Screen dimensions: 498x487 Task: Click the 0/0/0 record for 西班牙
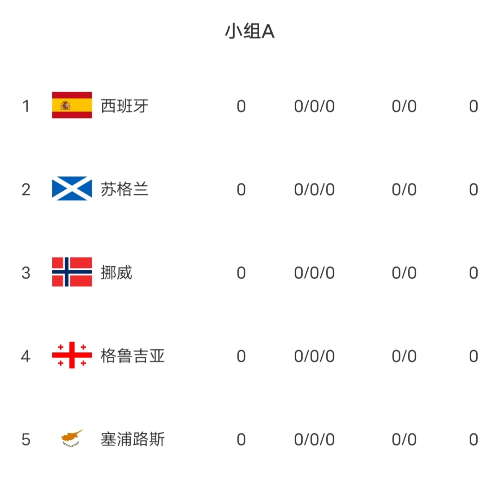[x=314, y=106]
